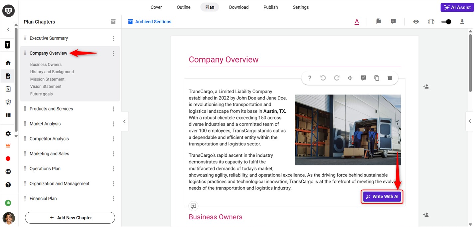Collapse the Plan Chapters panel
This screenshot has width=475, height=227.
click(124, 121)
